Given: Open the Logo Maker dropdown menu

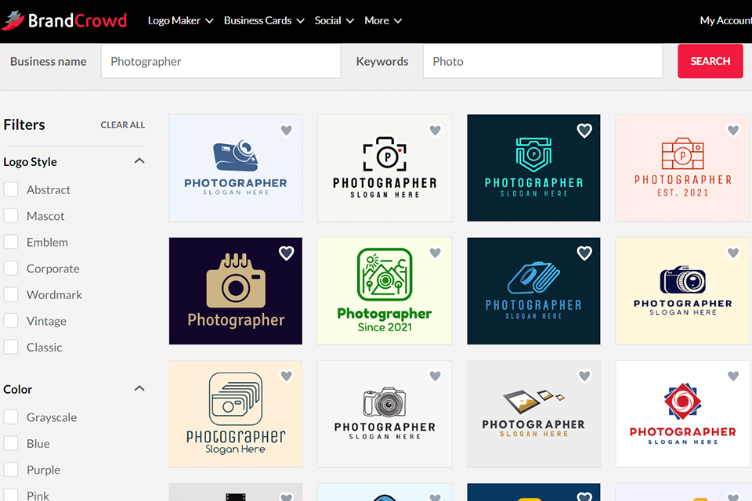Looking at the screenshot, I should [x=180, y=20].
